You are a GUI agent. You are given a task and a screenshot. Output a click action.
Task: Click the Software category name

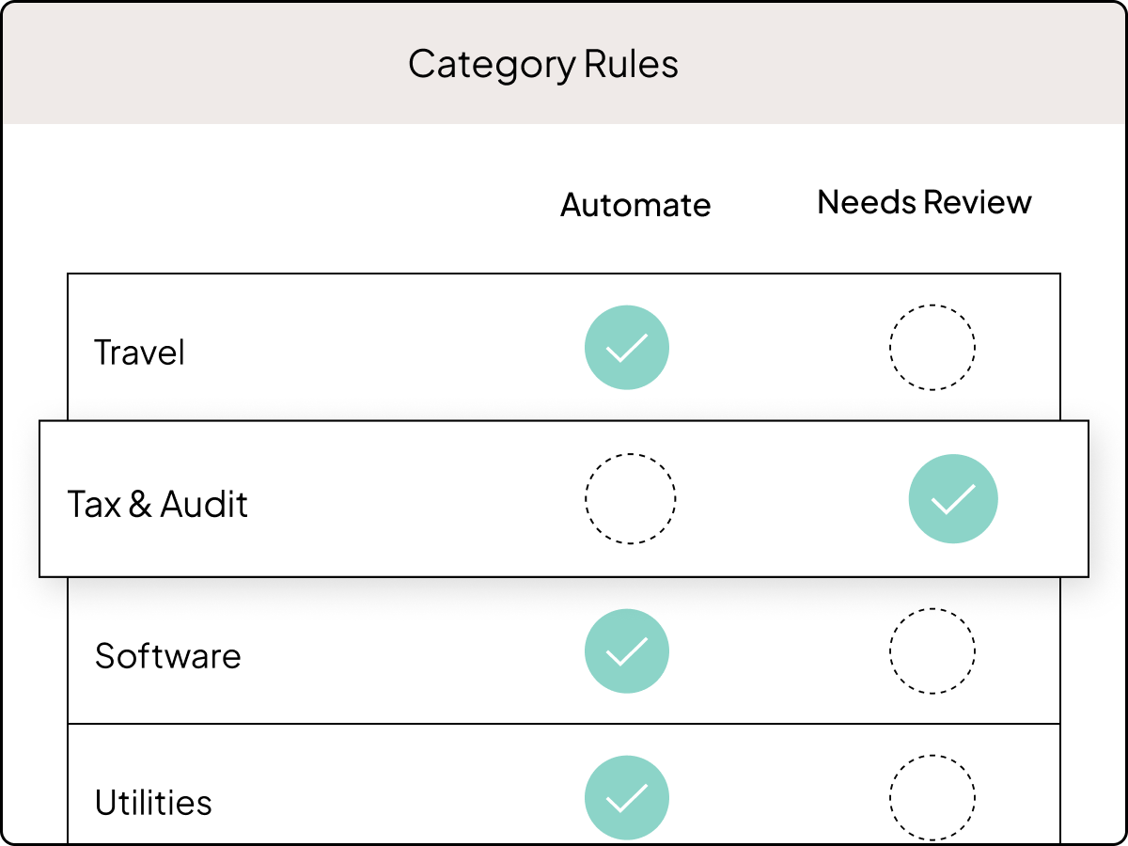pyautogui.click(x=168, y=655)
